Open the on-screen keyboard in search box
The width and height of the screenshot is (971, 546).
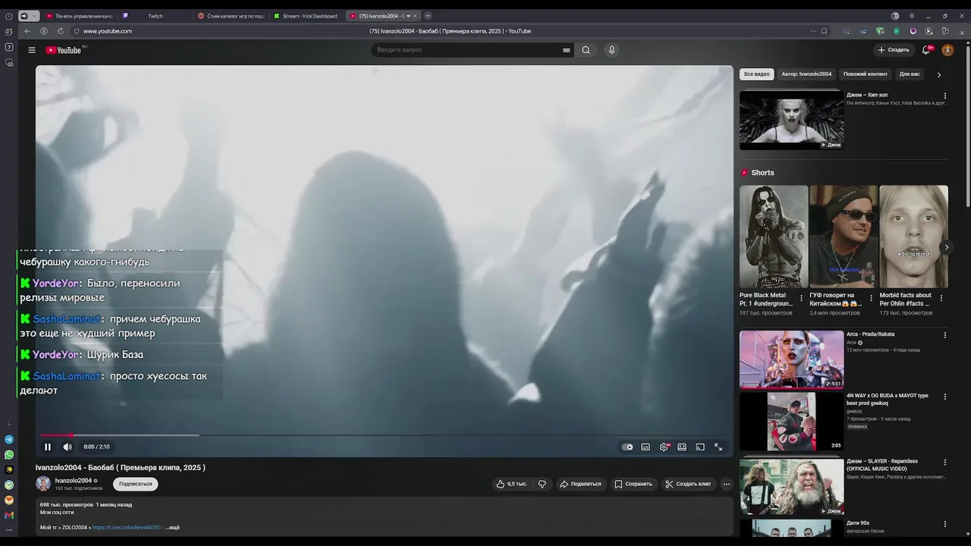(567, 50)
